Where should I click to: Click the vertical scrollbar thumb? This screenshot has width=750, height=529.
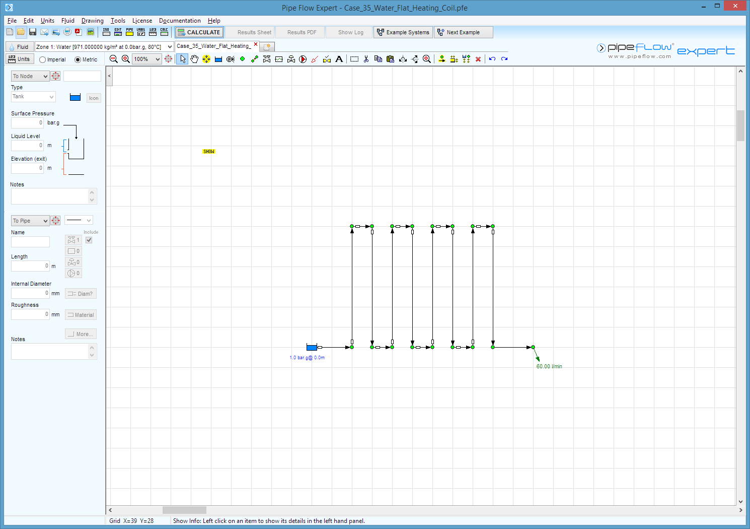(x=740, y=125)
